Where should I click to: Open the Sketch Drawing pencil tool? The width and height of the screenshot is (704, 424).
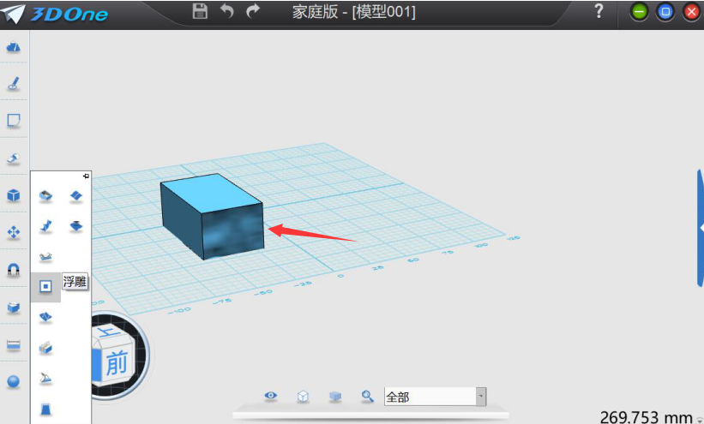coord(14,83)
